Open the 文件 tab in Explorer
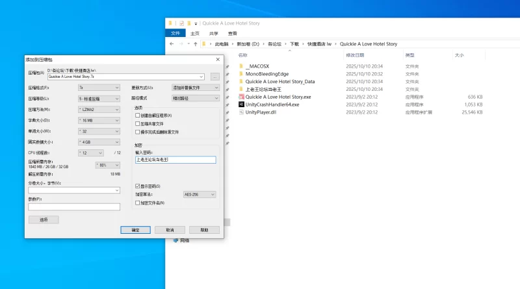Viewport: 520px width, 289px height. tap(175, 33)
